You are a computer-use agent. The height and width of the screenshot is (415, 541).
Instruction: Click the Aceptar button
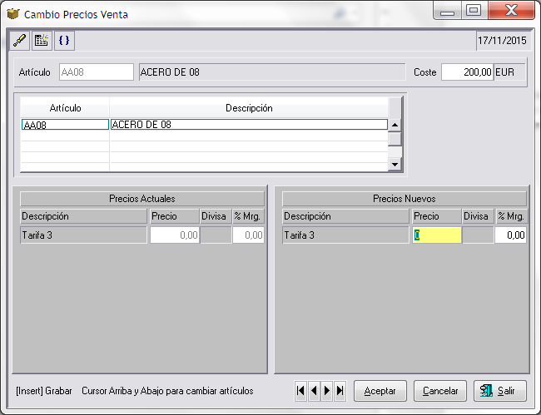pyautogui.click(x=380, y=391)
